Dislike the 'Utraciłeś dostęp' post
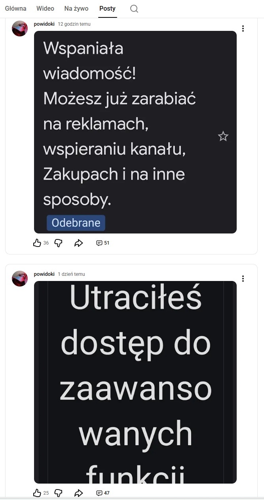Screen dimensions: 264x501 pos(58,493)
